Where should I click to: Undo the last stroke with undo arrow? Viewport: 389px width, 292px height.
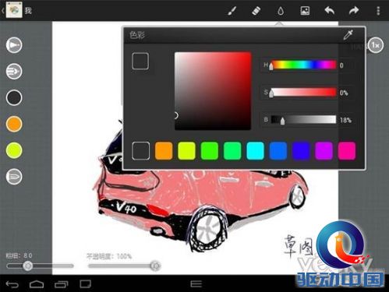(329, 11)
